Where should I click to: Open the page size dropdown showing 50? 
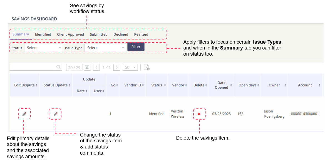click(x=130, y=67)
